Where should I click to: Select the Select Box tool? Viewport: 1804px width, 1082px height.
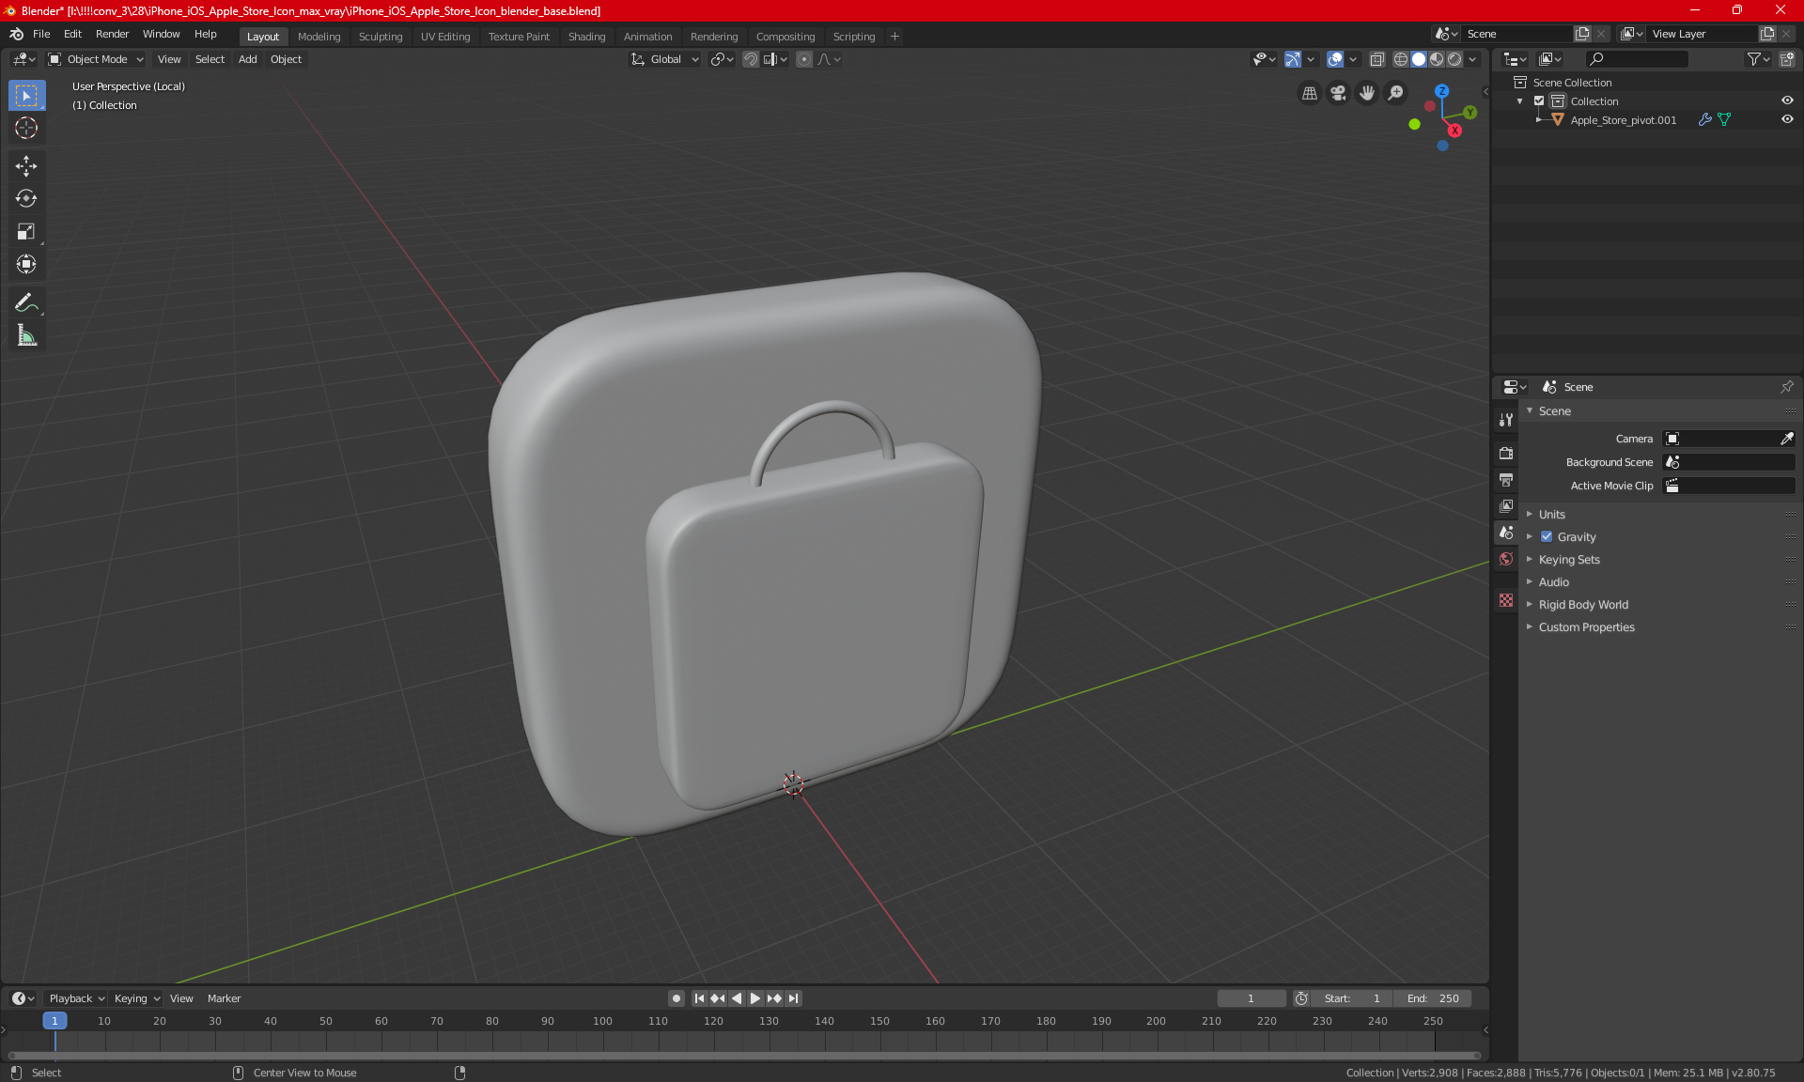point(26,96)
